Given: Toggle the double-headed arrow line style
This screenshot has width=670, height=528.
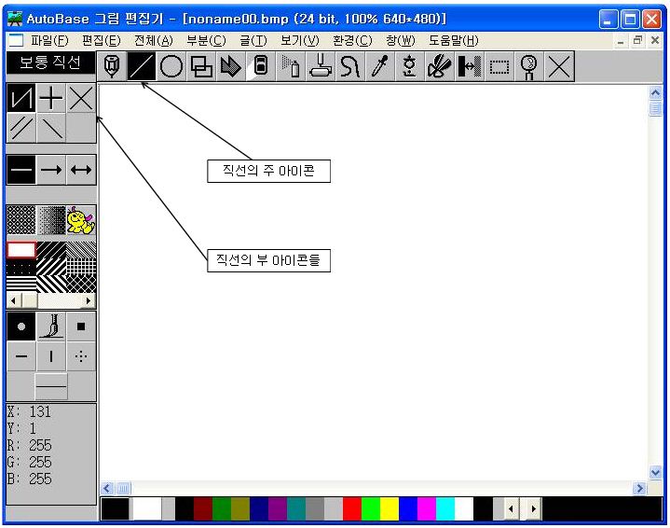Looking at the screenshot, I should pos(81,170).
